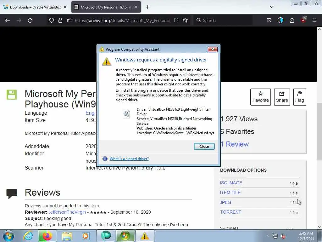Click the green floppy disk software icon
The width and height of the screenshot is (322, 242).
[12, 95]
